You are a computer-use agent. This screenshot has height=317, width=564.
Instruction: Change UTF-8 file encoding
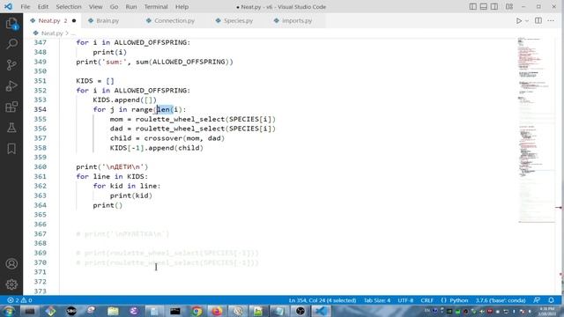click(x=405, y=300)
